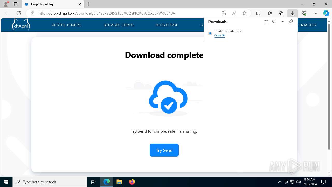Image resolution: width=332 pixels, height=187 pixels.
Task: Open notification center icon
Action: pyautogui.click(x=323, y=182)
